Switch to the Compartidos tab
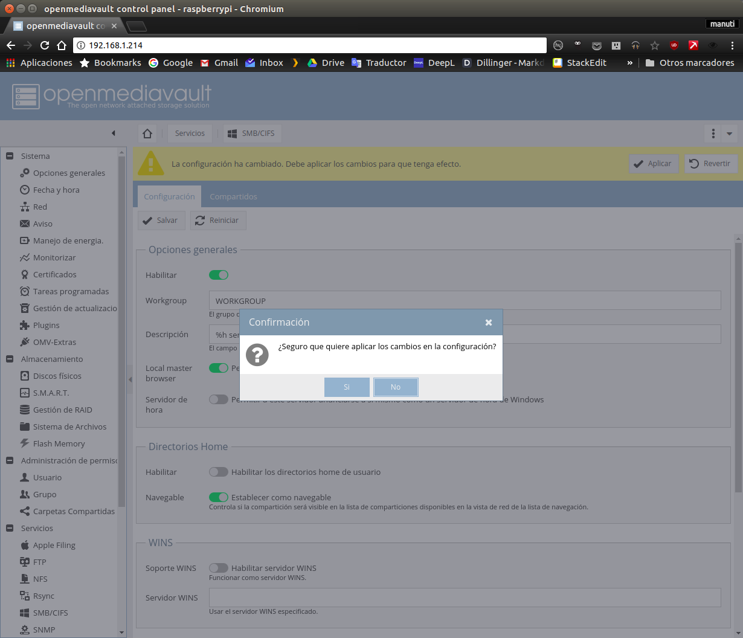 233,196
